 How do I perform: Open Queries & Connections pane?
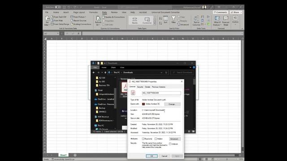pos(113,17)
